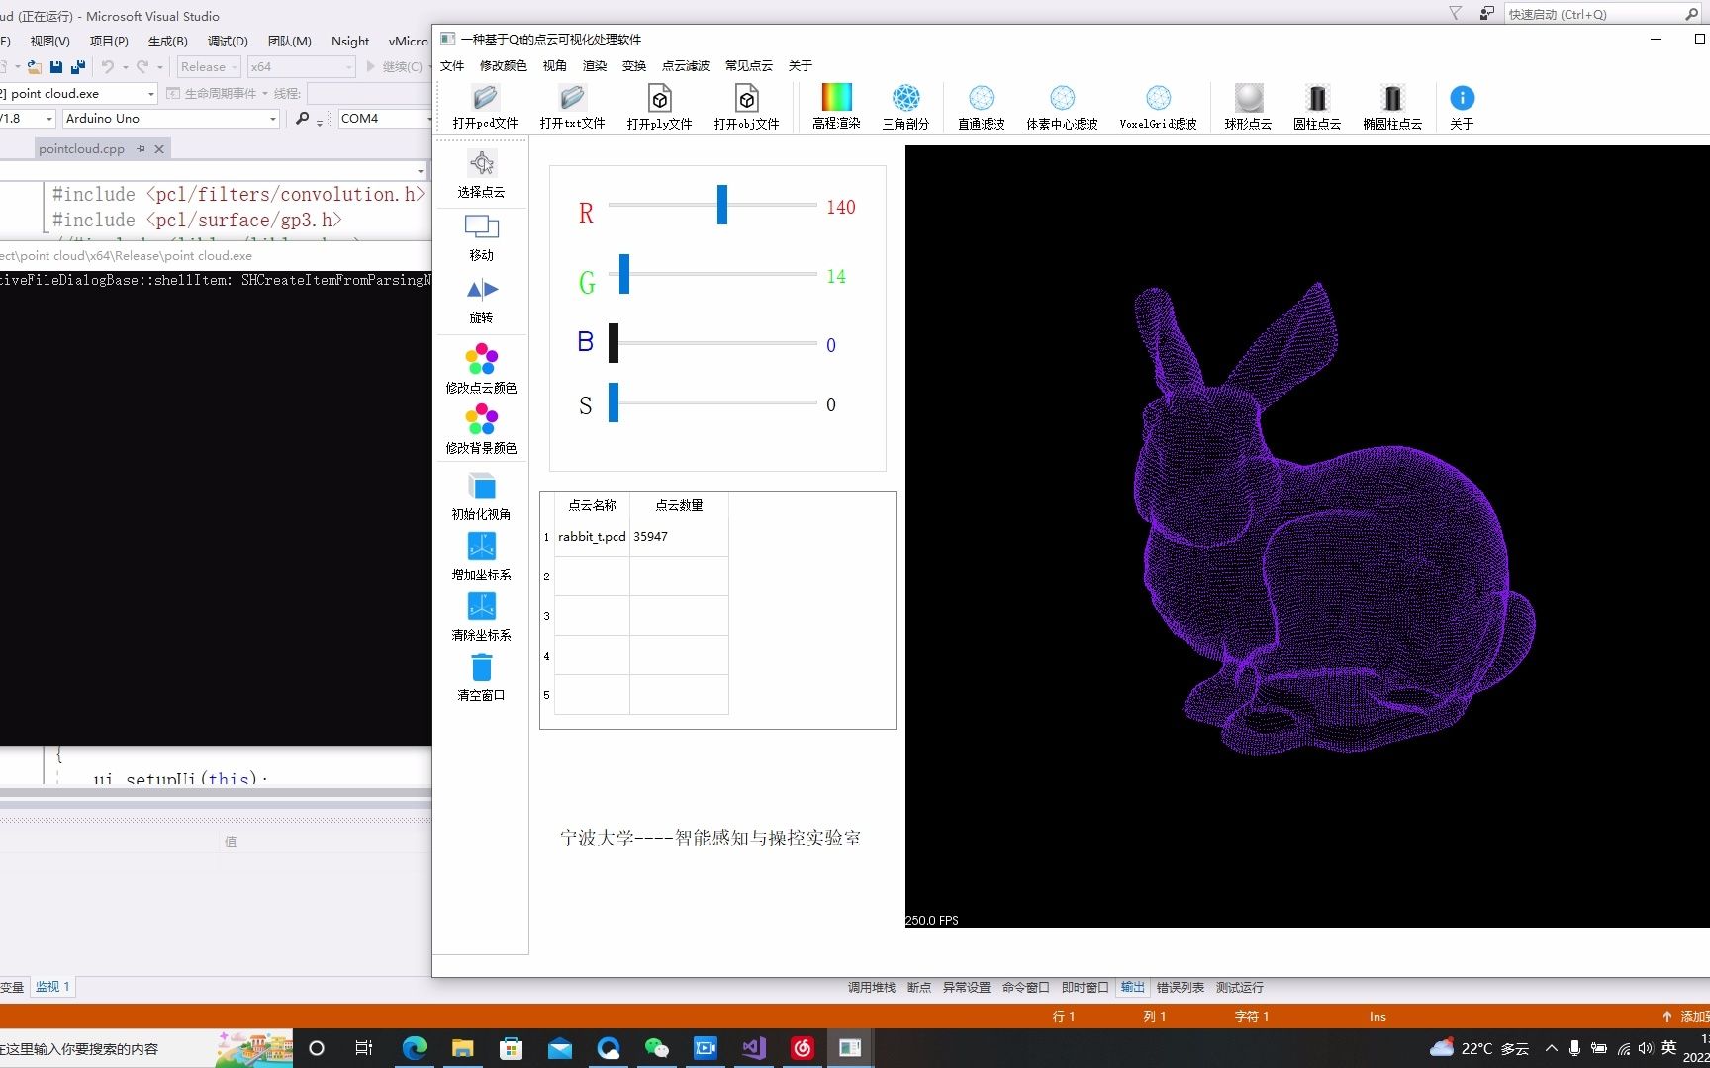Screen dimensions: 1710x1068
Task: Apply VoxelGrid滤波 filter
Action: point(1158,107)
